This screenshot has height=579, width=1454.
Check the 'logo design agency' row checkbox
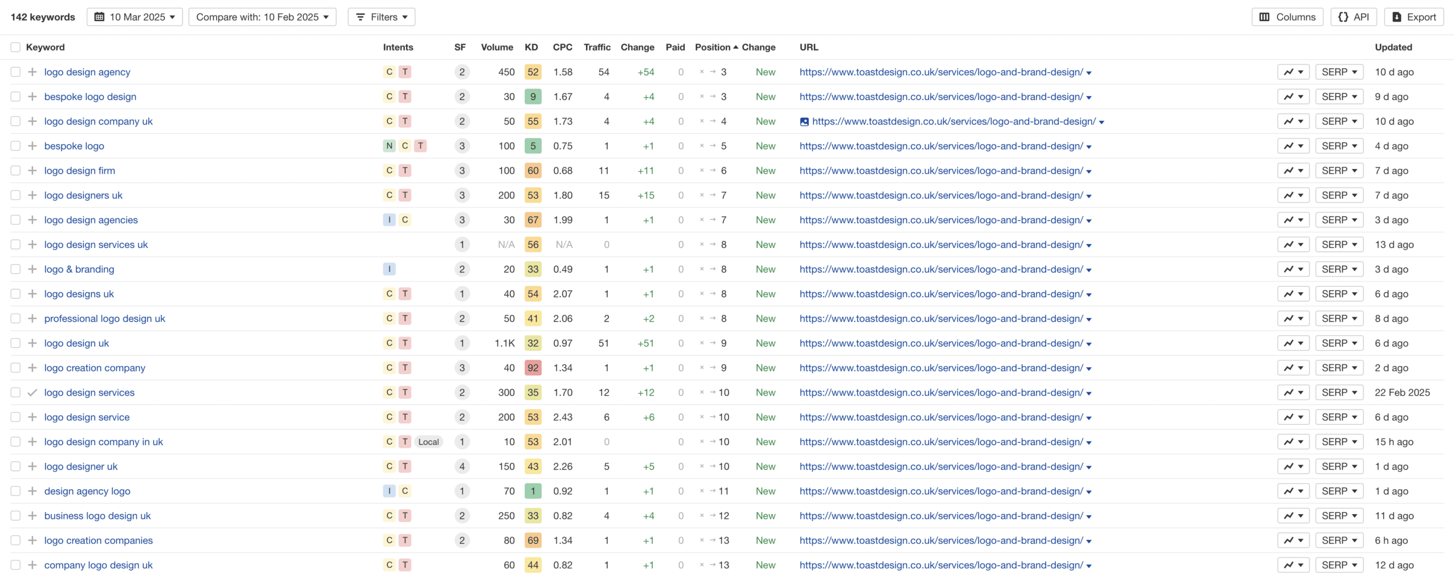(x=15, y=72)
